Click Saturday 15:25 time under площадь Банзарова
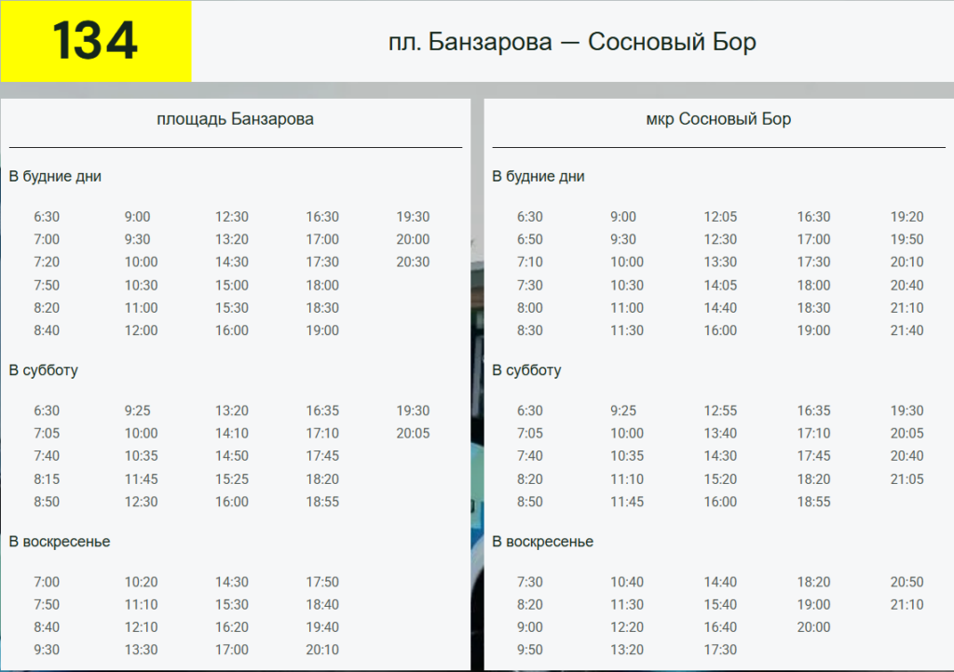The width and height of the screenshot is (954, 672). tap(232, 478)
